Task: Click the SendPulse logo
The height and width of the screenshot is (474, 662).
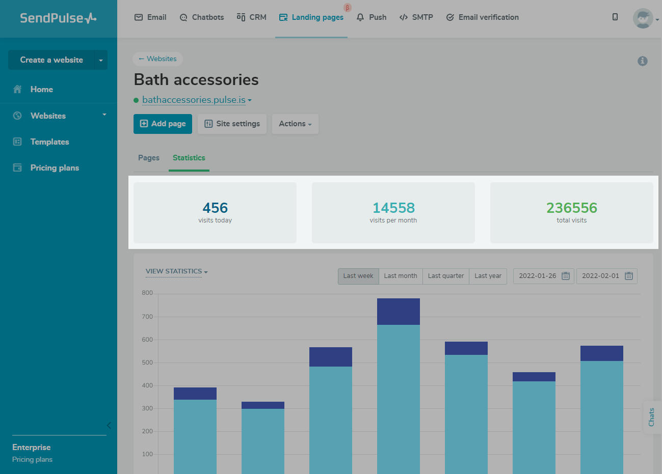Action: coord(58,18)
